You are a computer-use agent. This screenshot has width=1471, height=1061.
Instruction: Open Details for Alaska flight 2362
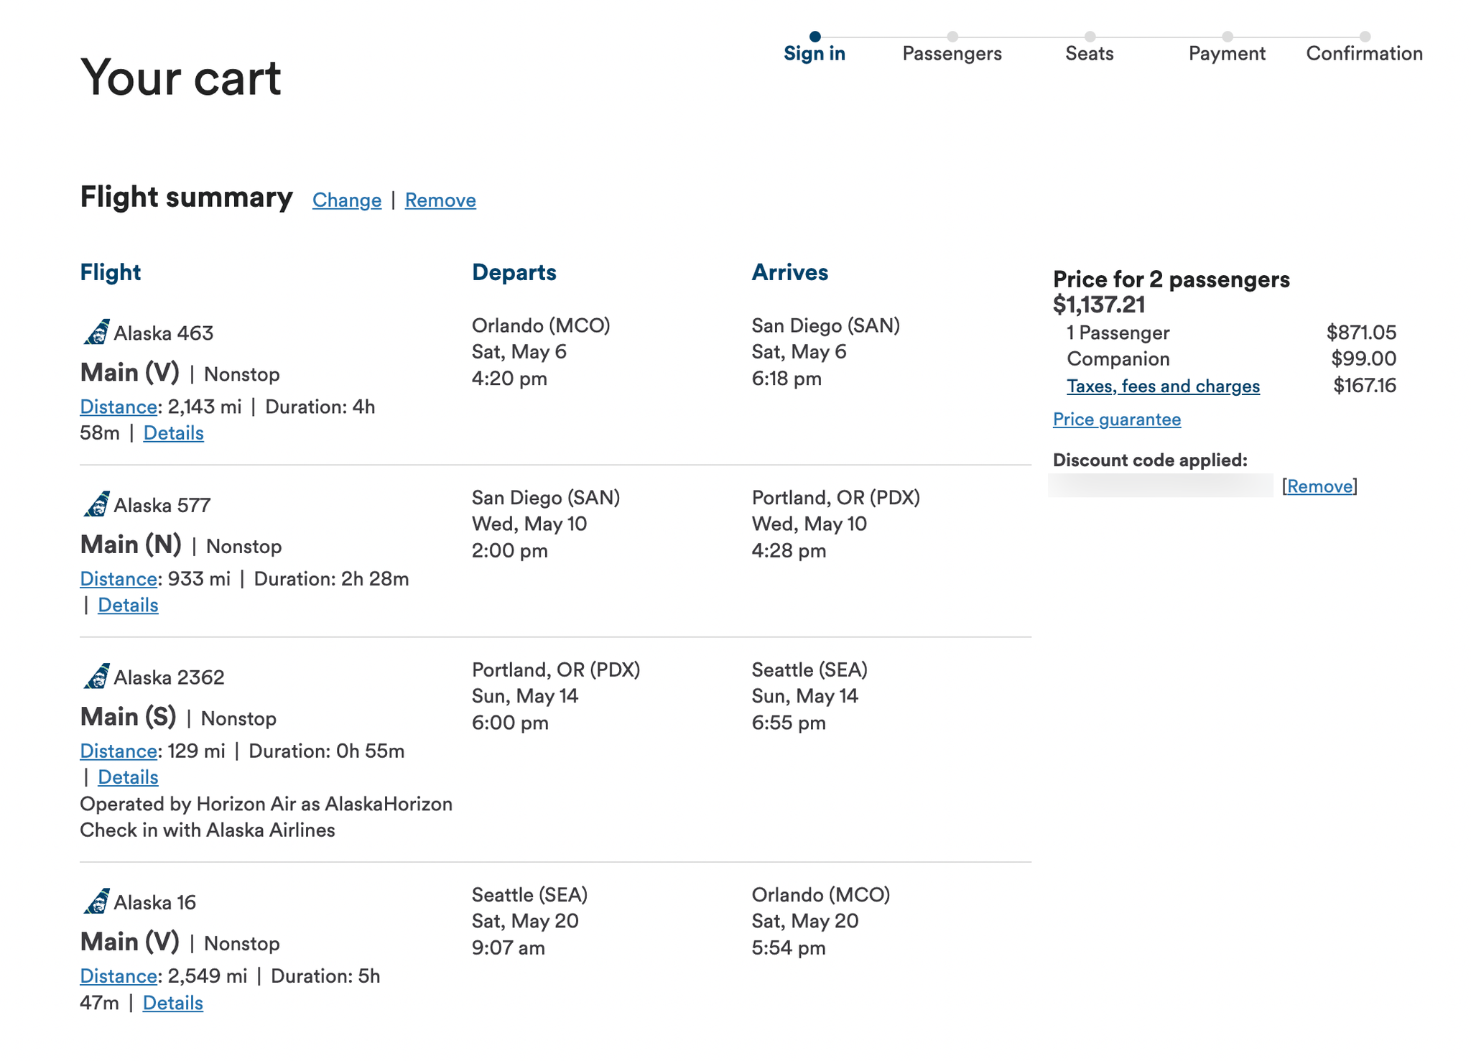[x=128, y=777]
